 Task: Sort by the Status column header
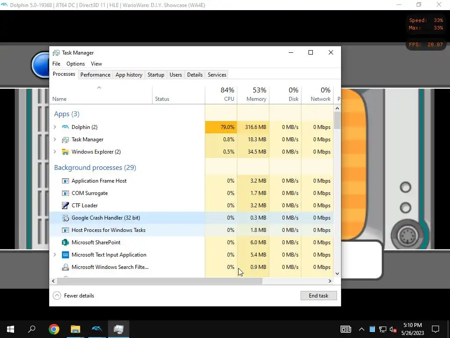click(178, 95)
